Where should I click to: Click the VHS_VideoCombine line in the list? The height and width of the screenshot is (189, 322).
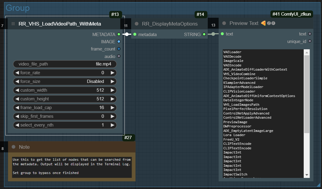coord(239,74)
